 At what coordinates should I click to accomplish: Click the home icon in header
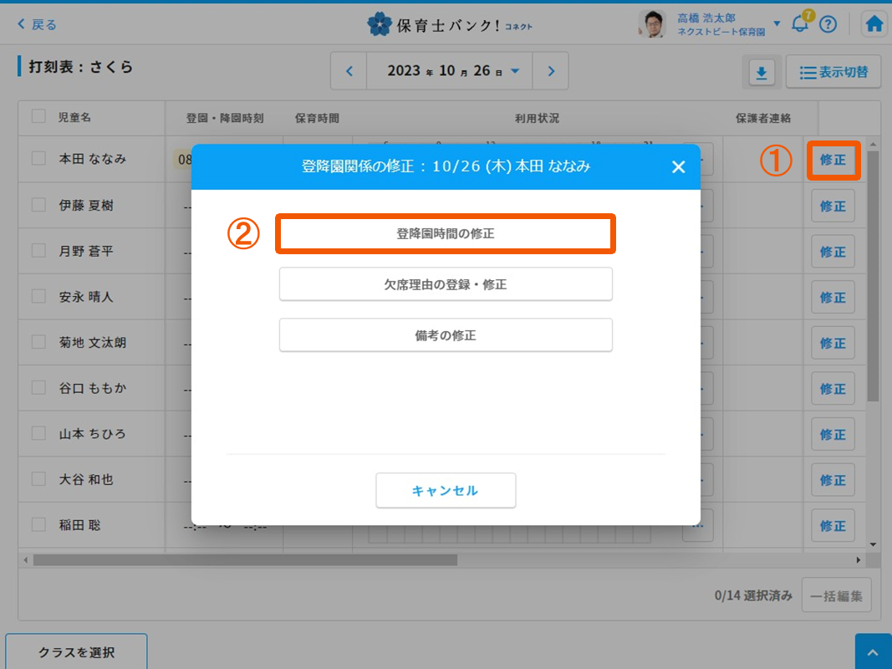(874, 24)
